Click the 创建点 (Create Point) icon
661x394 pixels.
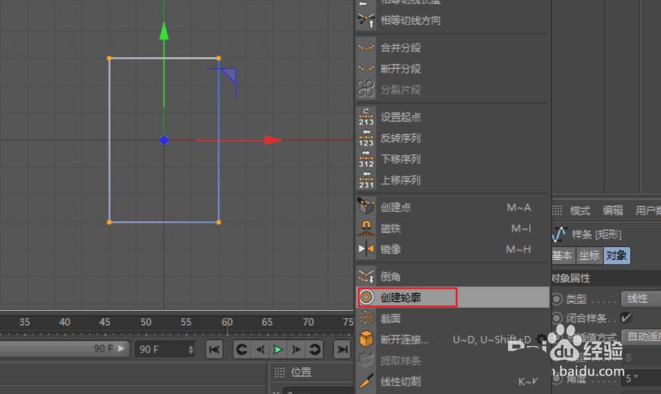(366, 207)
